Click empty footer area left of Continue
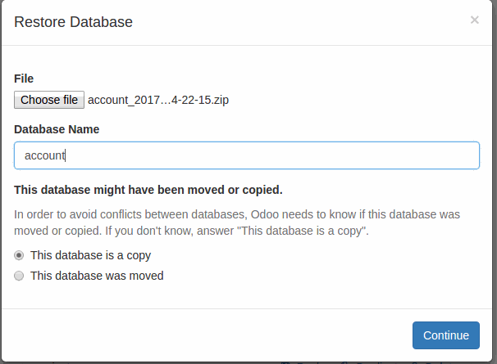497x364 pixels. tap(205, 335)
